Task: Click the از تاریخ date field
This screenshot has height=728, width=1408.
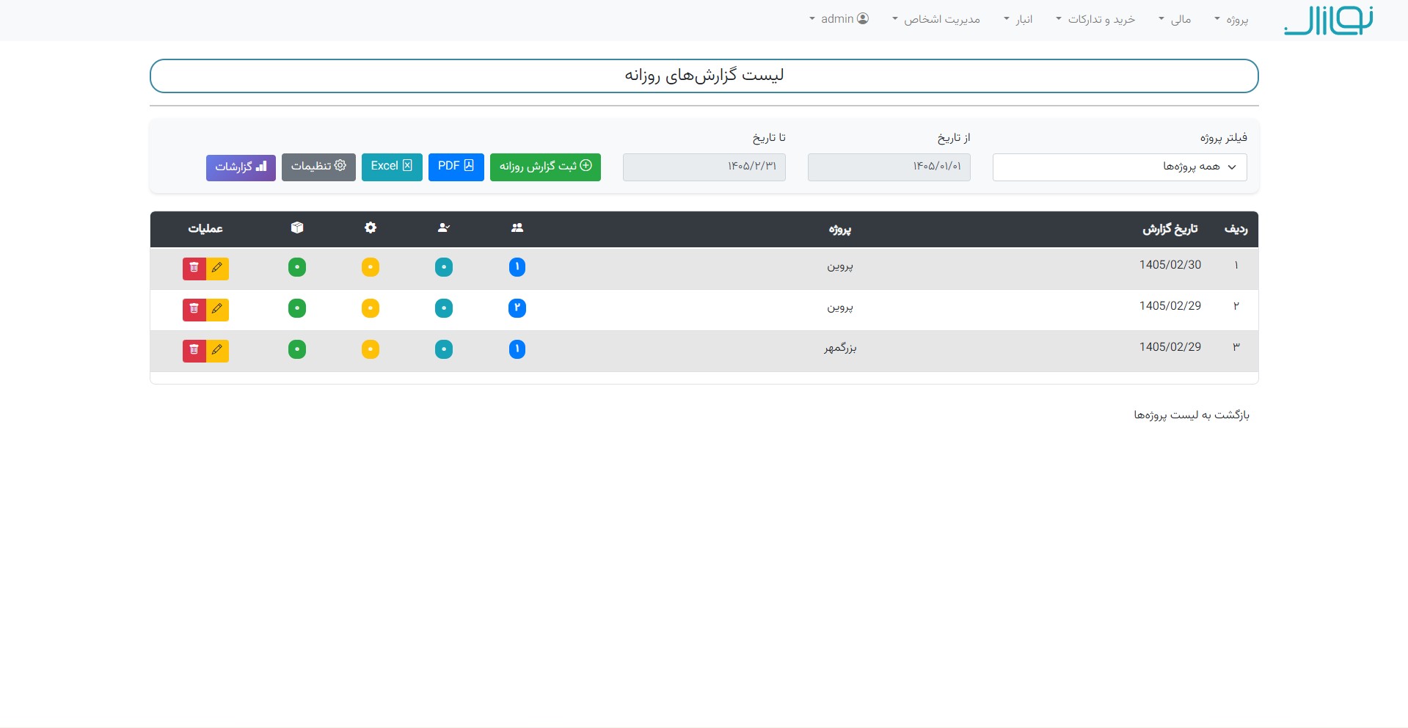Action: coord(889,167)
